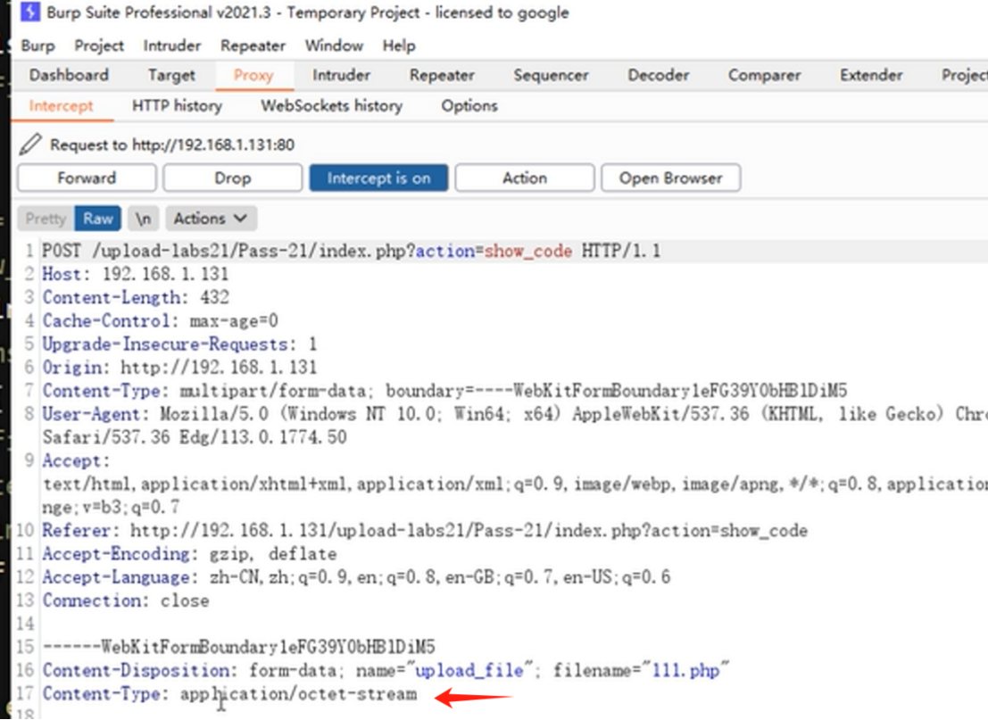This screenshot has height=720, width=988.
Task: Open the HTTP history sub-tab
Action: (x=177, y=105)
